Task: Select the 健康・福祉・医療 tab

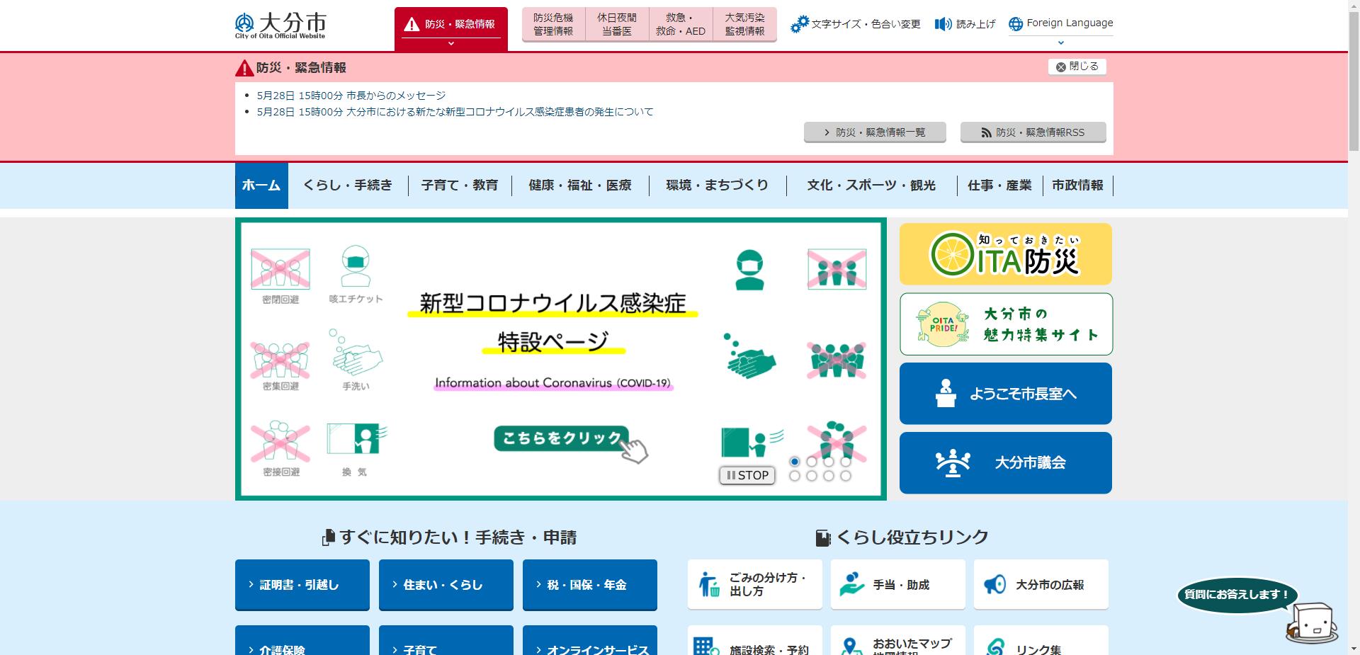Action: (x=579, y=185)
